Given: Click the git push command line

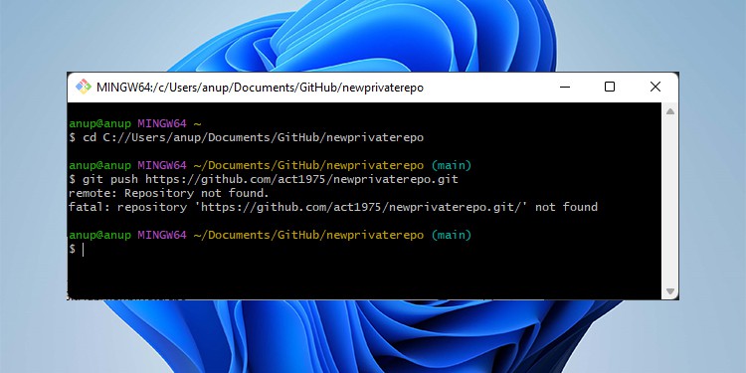Looking at the screenshot, I should click(x=264, y=180).
